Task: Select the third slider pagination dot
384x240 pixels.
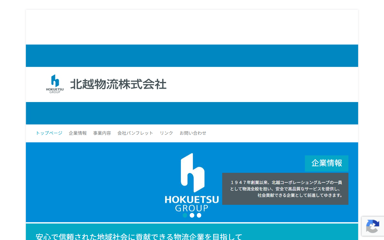Action: click(199, 215)
